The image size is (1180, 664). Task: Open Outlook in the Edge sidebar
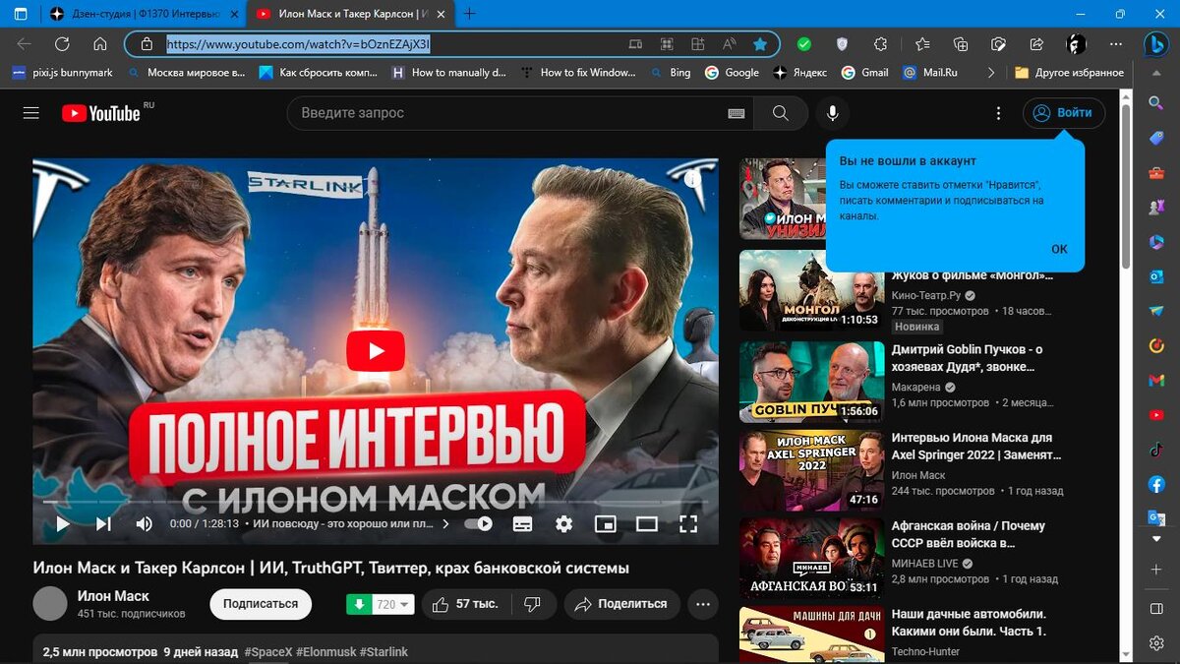point(1156,276)
